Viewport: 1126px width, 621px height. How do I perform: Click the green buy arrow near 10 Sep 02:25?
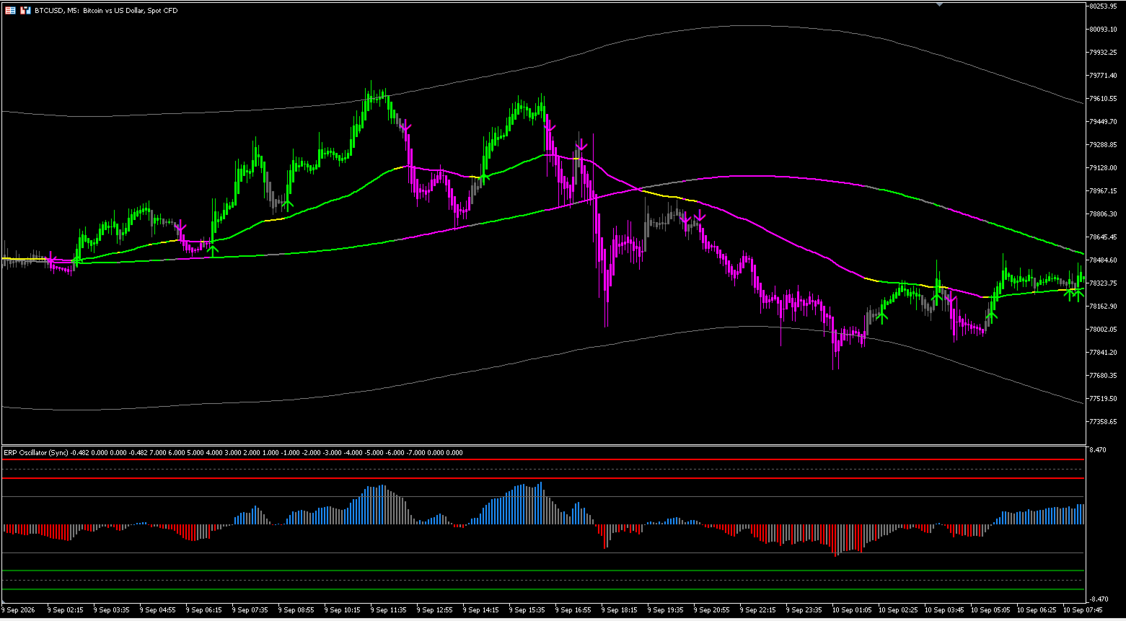pos(882,315)
